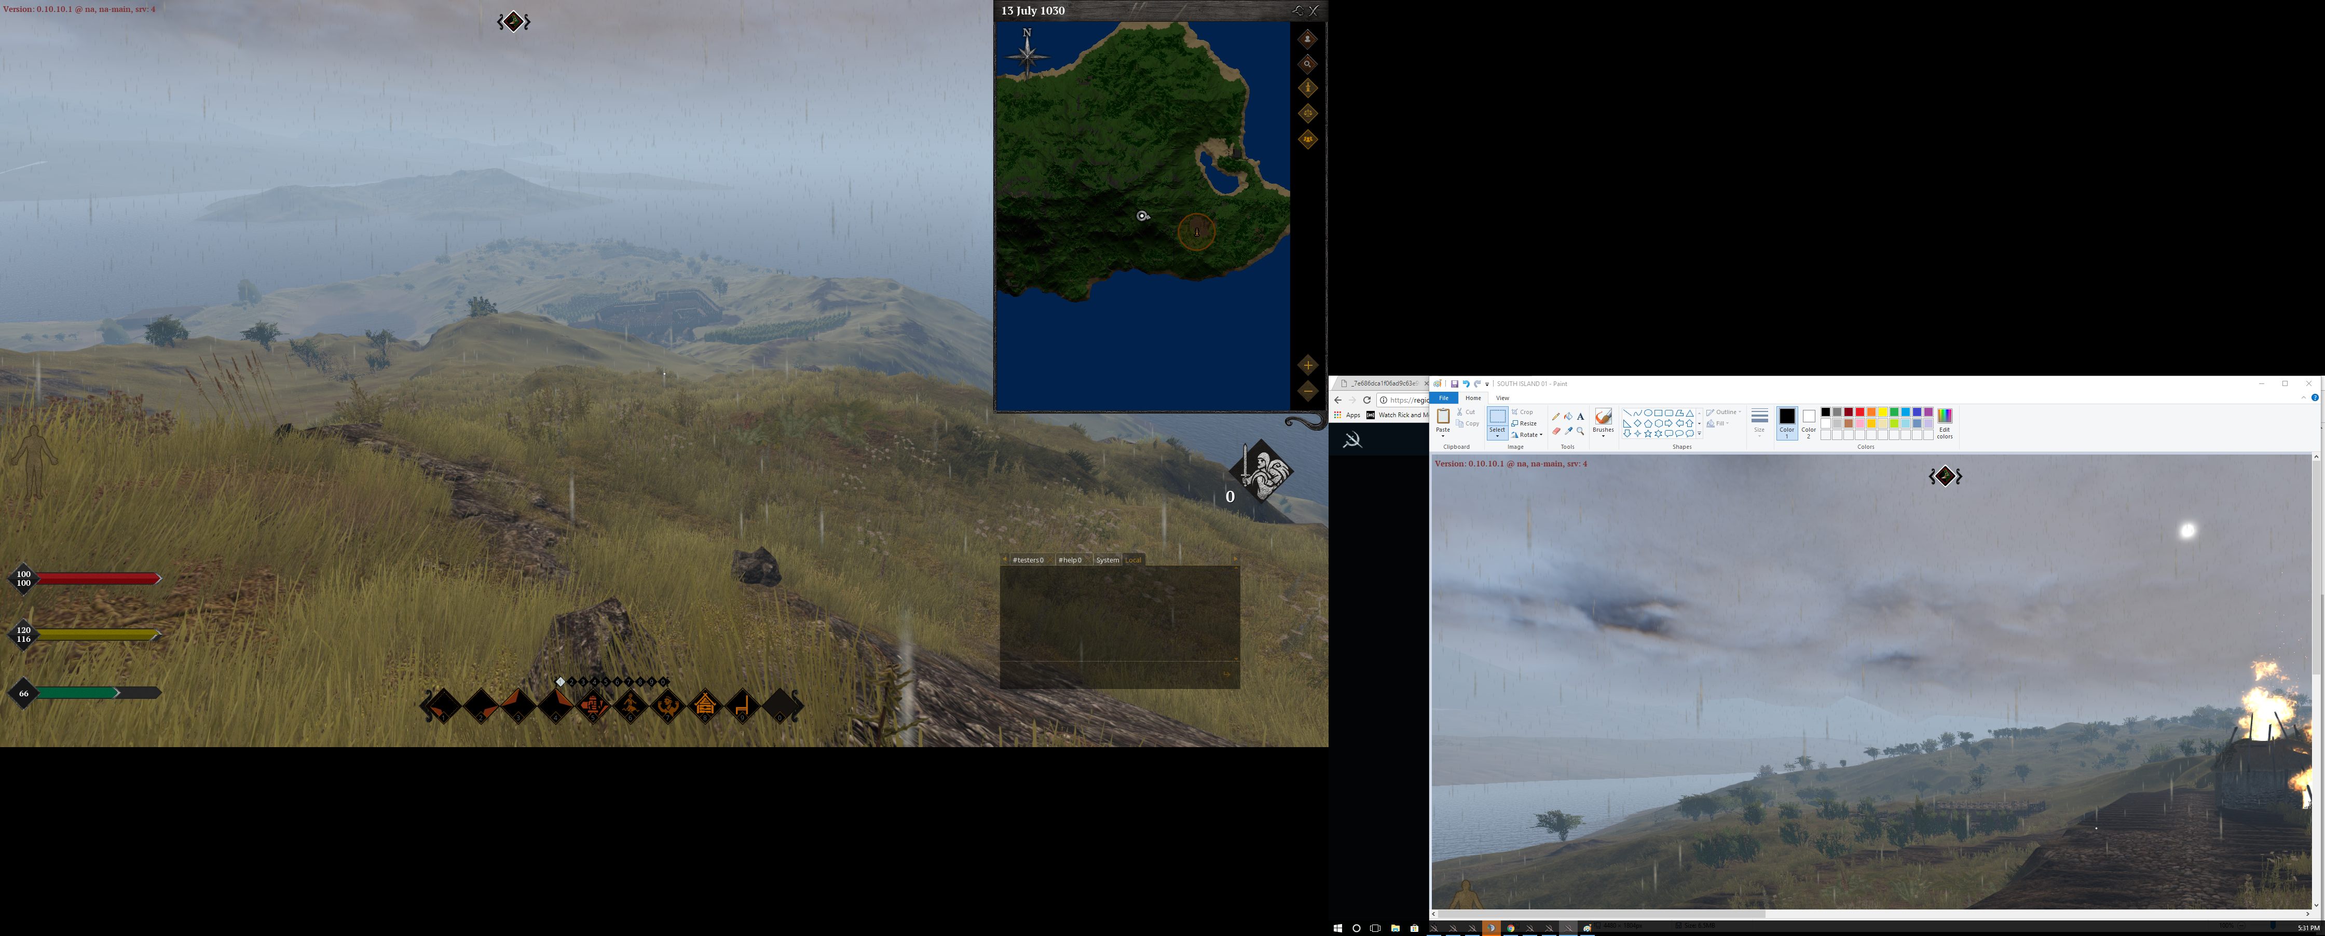This screenshot has height=936, width=2325.
Task: Select the Eraser tool in Paint
Action: (x=1556, y=432)
